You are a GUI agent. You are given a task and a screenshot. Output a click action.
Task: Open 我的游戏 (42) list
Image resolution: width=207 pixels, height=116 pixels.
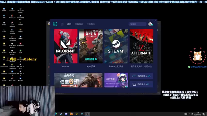pos(141,76)
